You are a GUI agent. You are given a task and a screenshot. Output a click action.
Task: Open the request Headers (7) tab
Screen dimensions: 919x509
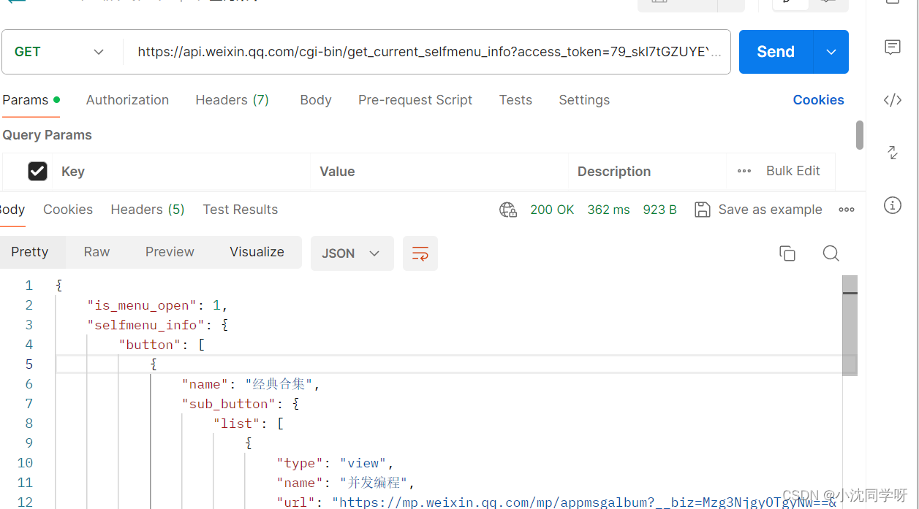pyautogui.click(x=232, y=100)
